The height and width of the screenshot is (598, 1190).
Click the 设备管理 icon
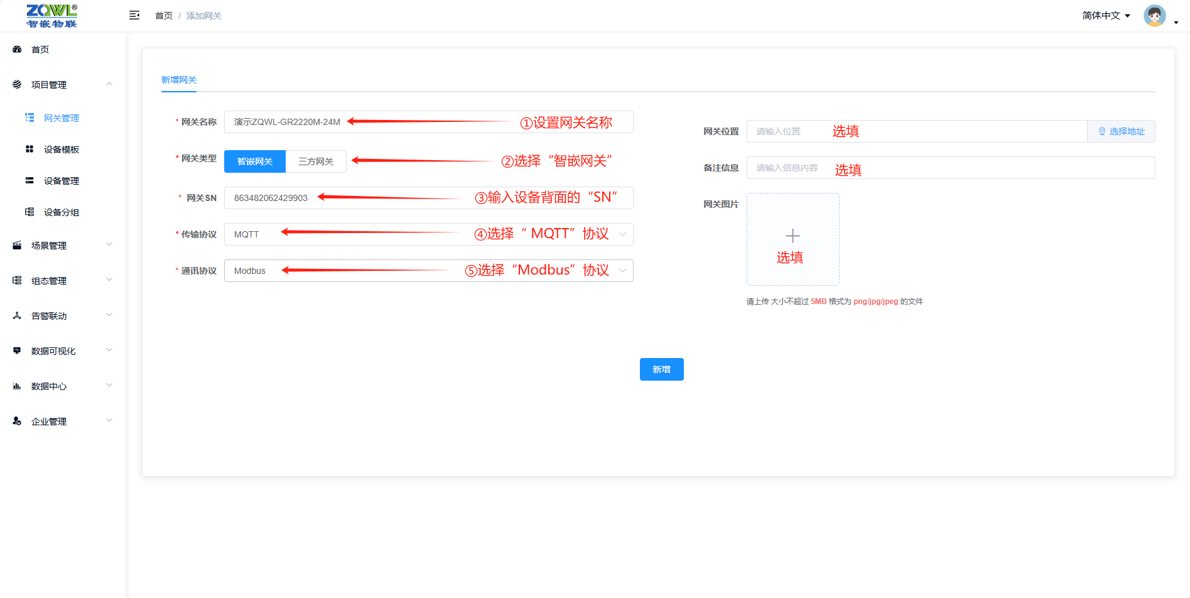[30, 180]
